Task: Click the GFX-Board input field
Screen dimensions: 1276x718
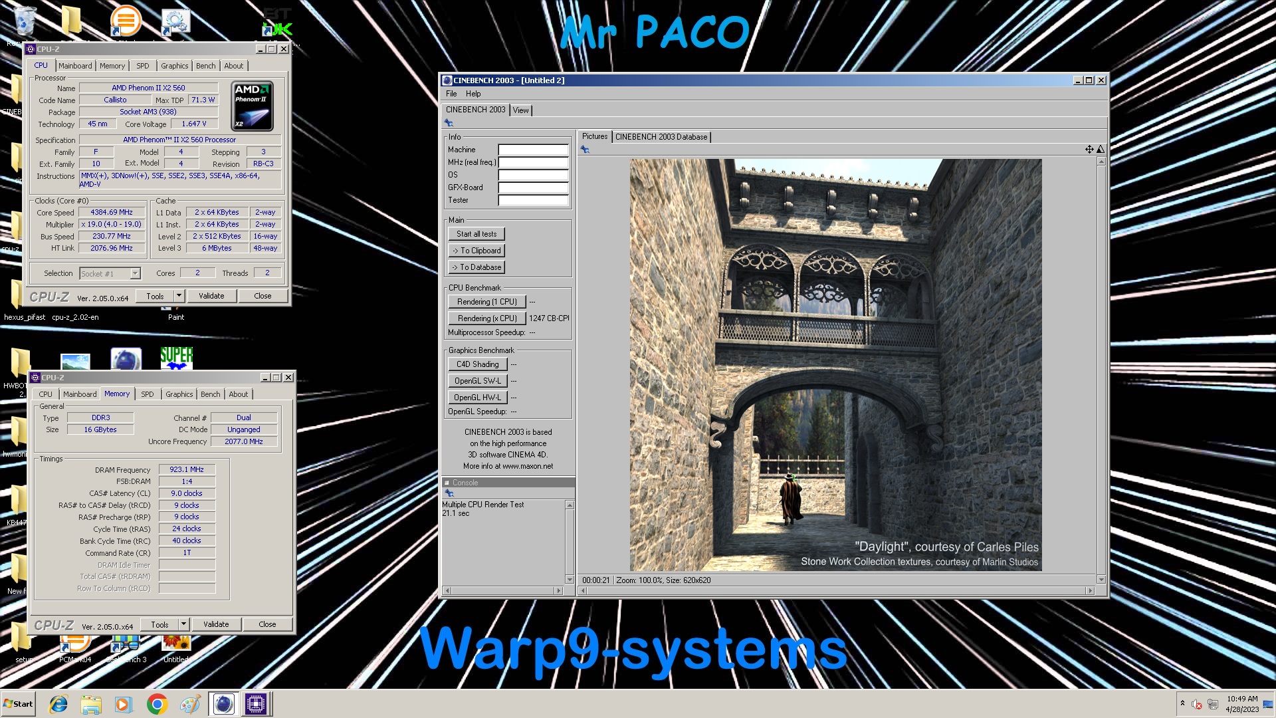Action: coord(534,187)
